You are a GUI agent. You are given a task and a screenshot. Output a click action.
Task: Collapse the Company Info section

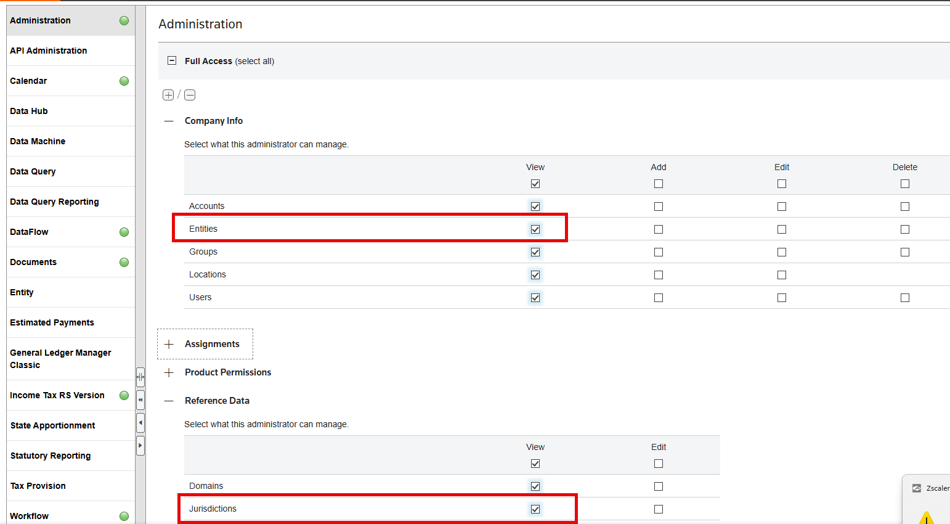[x=169, y=121]
